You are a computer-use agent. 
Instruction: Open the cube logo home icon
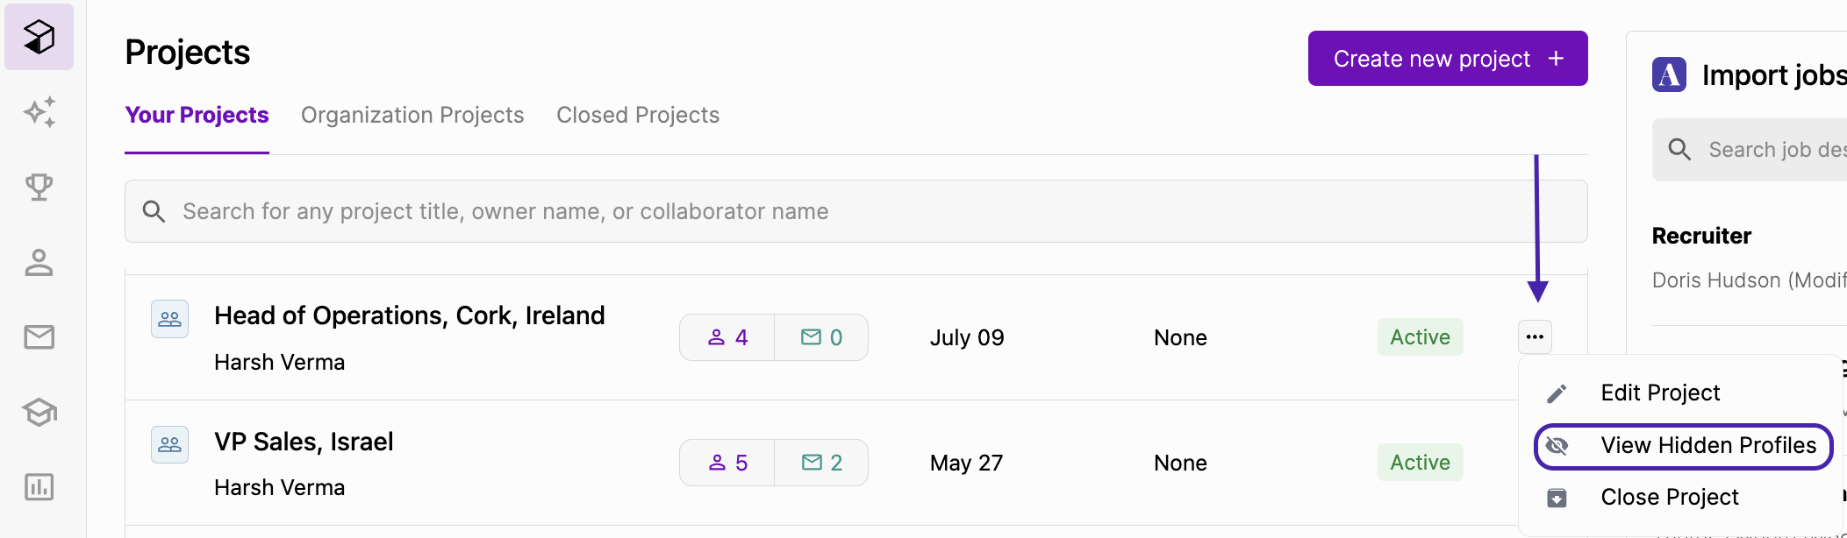pyautogui.click(x=39, y=37)
